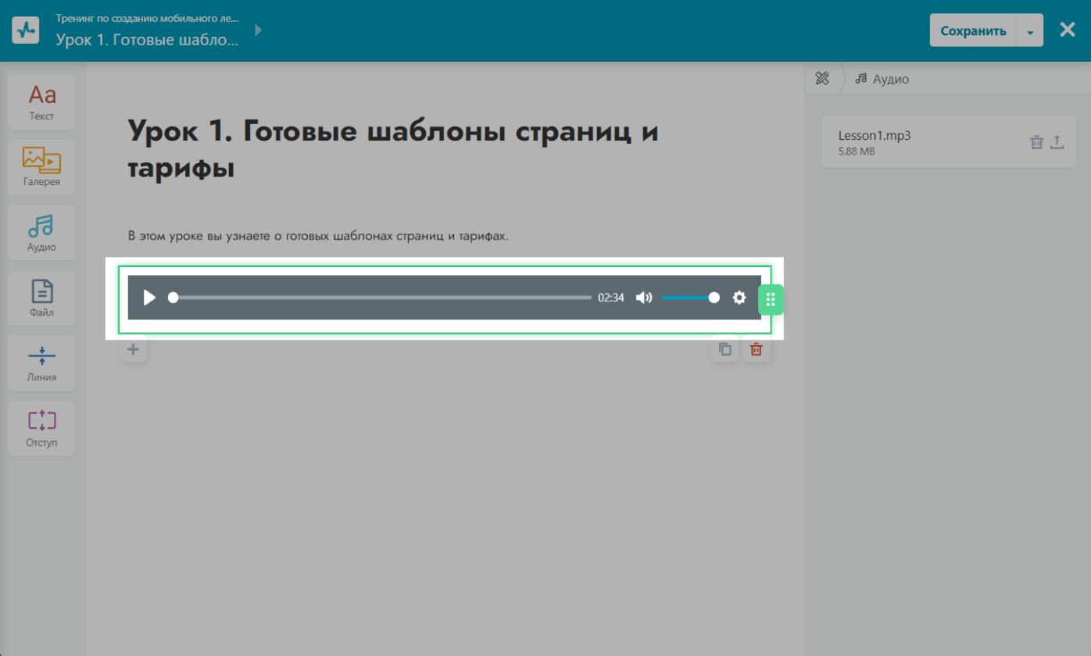Open audio player settings gear

(739, 298)
